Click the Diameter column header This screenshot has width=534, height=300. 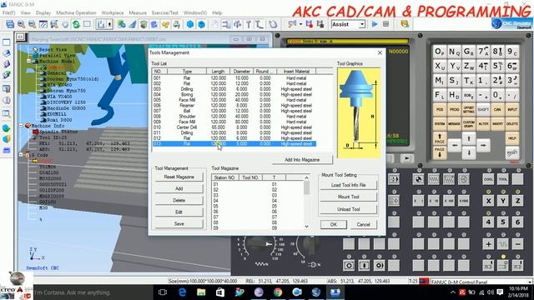point(242,72)
